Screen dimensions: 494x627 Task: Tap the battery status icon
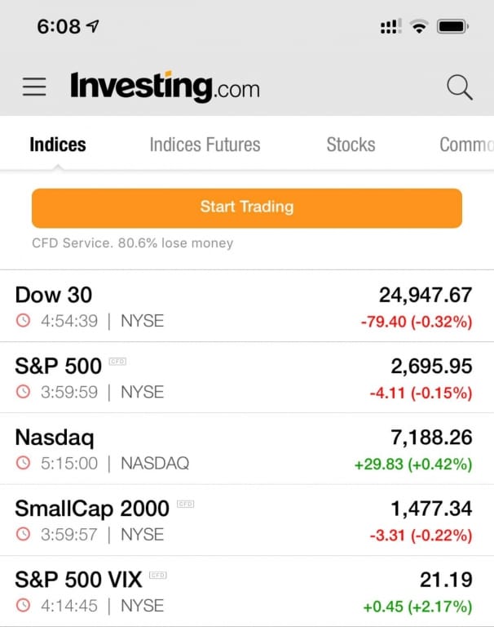pos(453,27)
